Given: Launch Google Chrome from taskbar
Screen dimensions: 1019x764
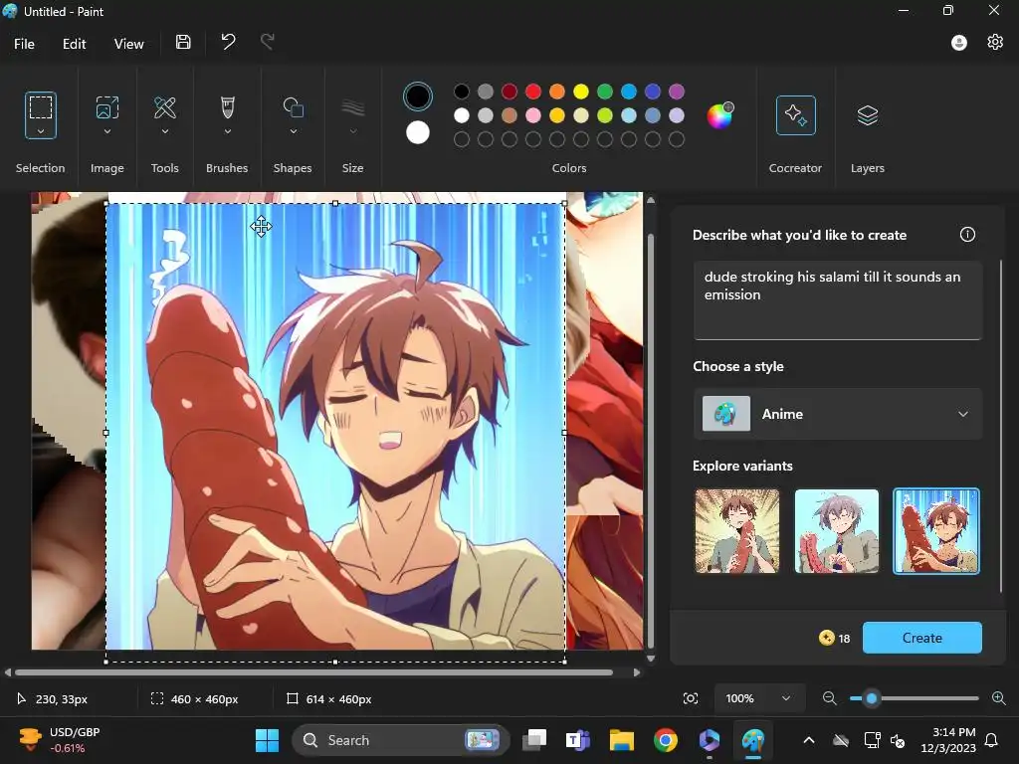Looking at the screenshot, I should coord(666,740).
